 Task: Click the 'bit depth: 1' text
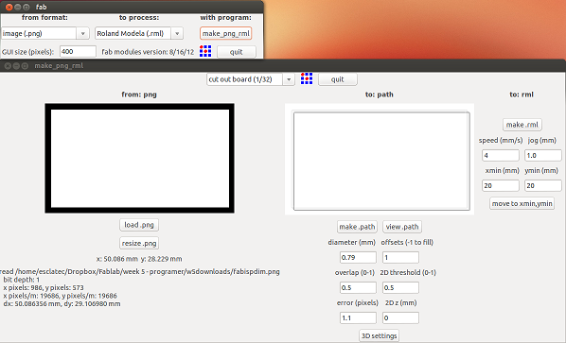tap(22, 280)
